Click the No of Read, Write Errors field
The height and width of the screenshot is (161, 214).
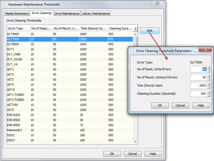coord(199,69)
